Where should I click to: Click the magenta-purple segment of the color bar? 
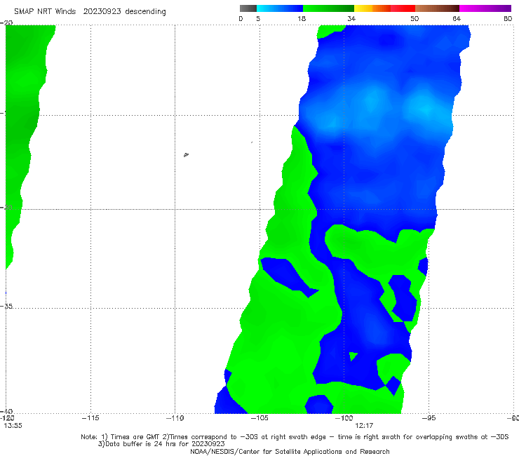(485, 8)
